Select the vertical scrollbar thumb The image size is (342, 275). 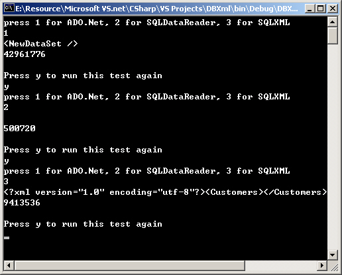coord(333,36)
